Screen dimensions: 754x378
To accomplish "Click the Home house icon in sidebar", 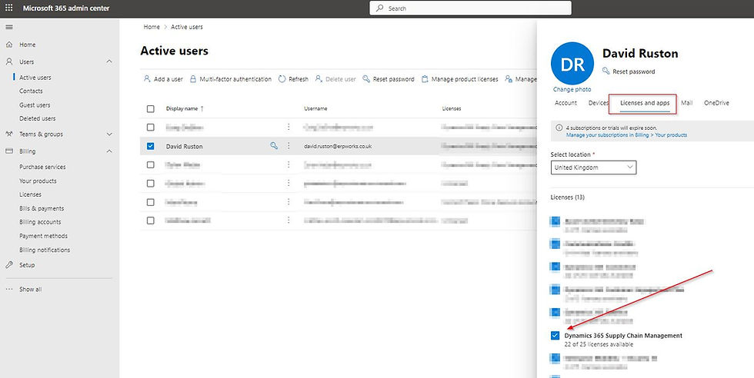I will pos(9,45).
